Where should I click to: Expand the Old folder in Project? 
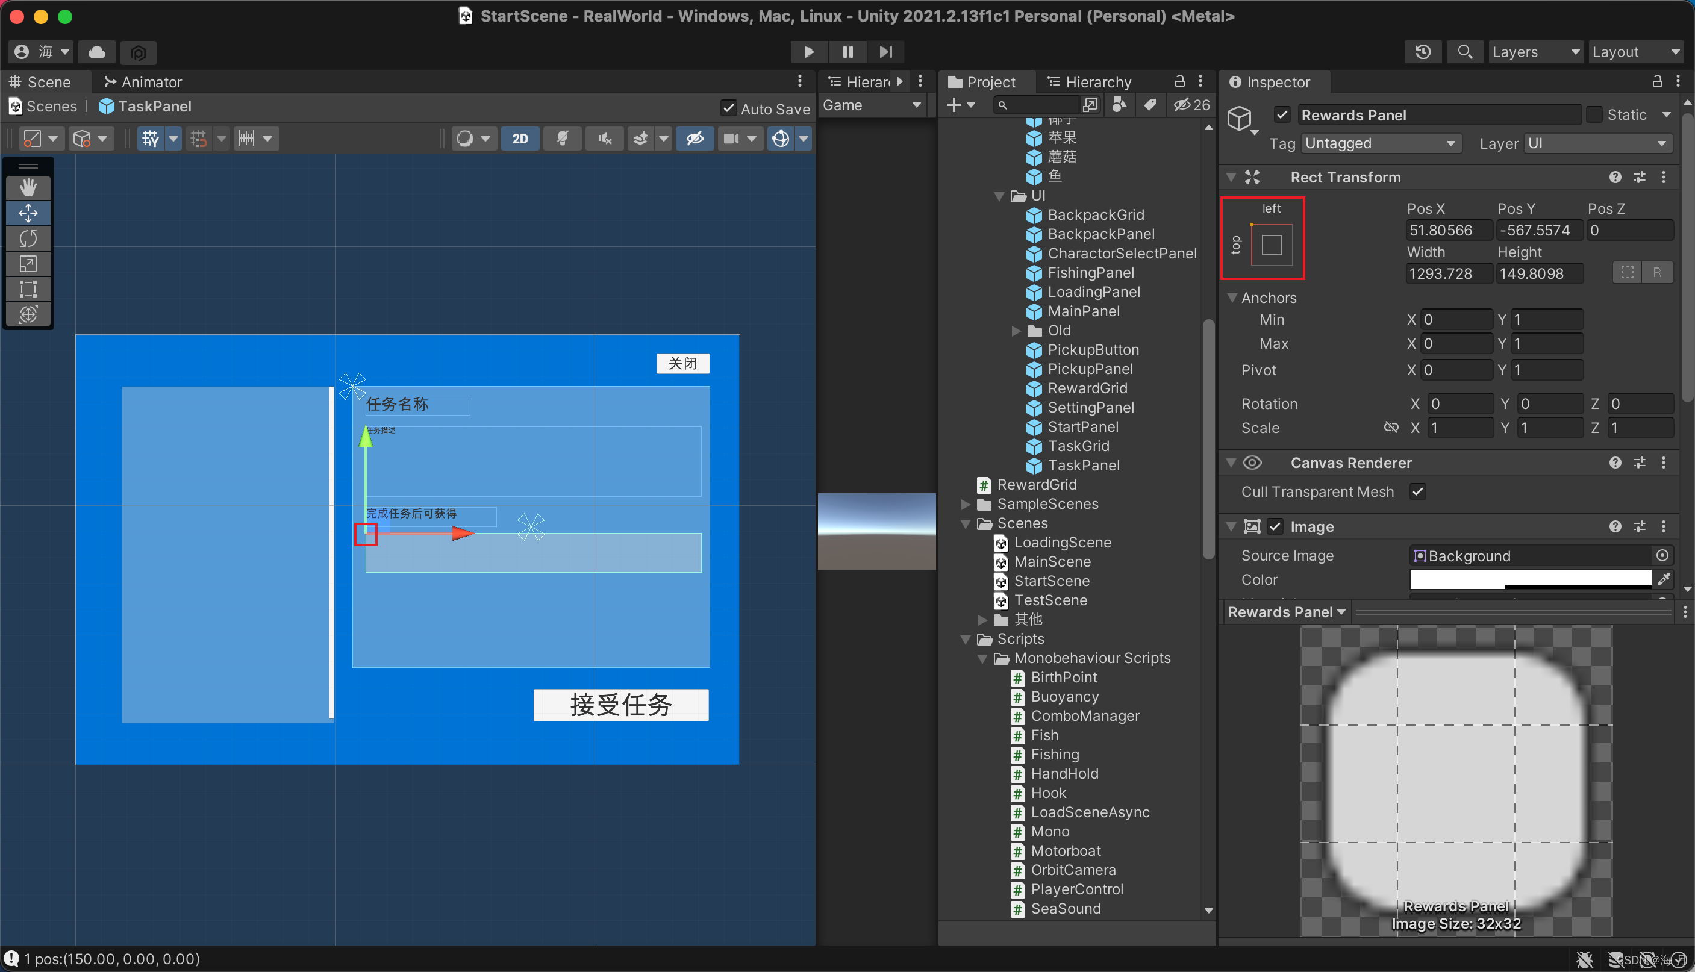[1016, 331]
